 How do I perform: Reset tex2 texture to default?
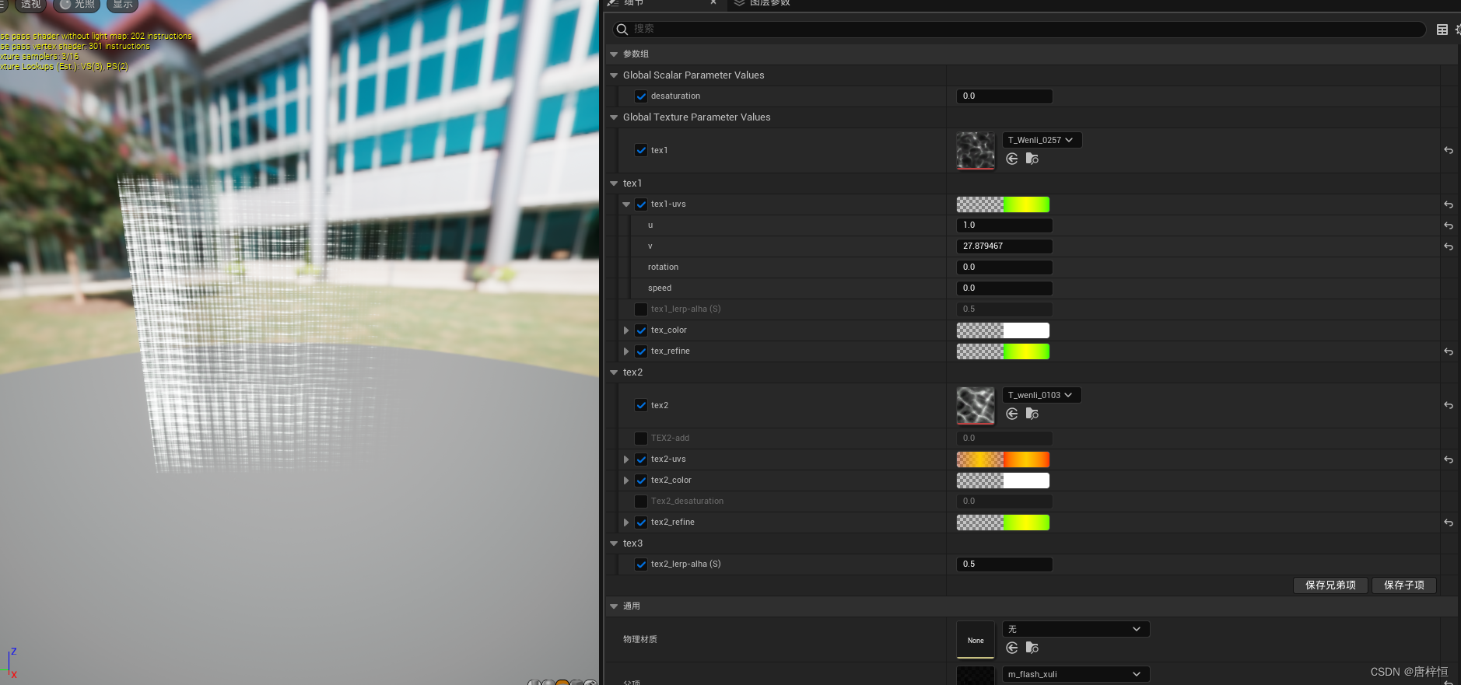pyautogui.click(x=1449, y=405)
